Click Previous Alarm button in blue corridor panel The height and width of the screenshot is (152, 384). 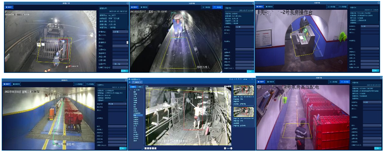(79, 84)
